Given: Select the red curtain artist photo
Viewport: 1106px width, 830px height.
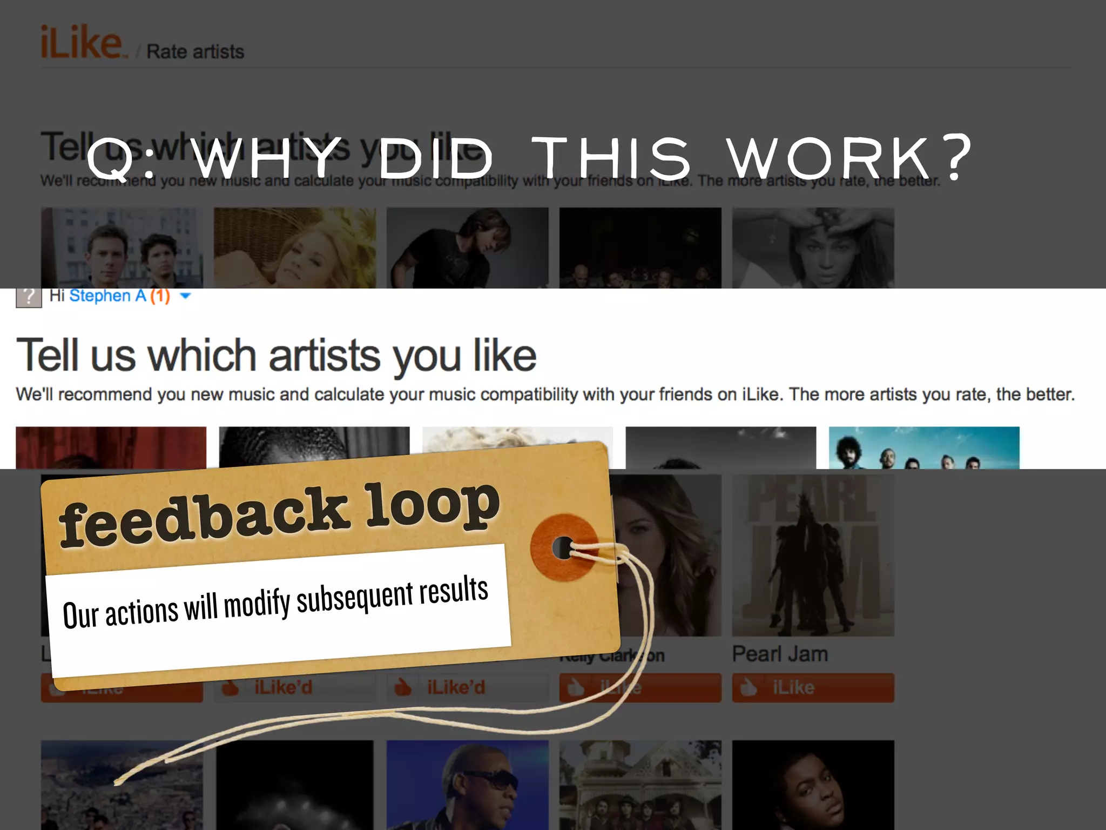Looking at the screenshot, I should point(111,447).
